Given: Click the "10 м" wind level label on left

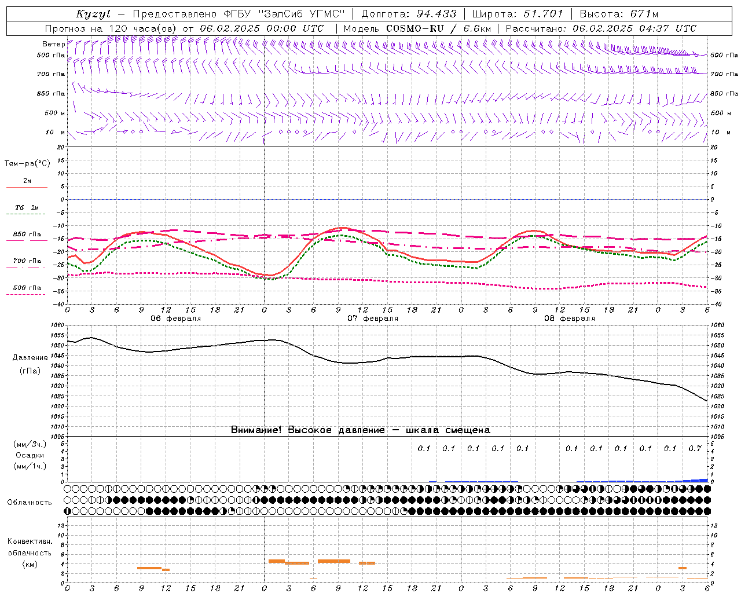Looking at the screenshot, I should pos(55,132).
